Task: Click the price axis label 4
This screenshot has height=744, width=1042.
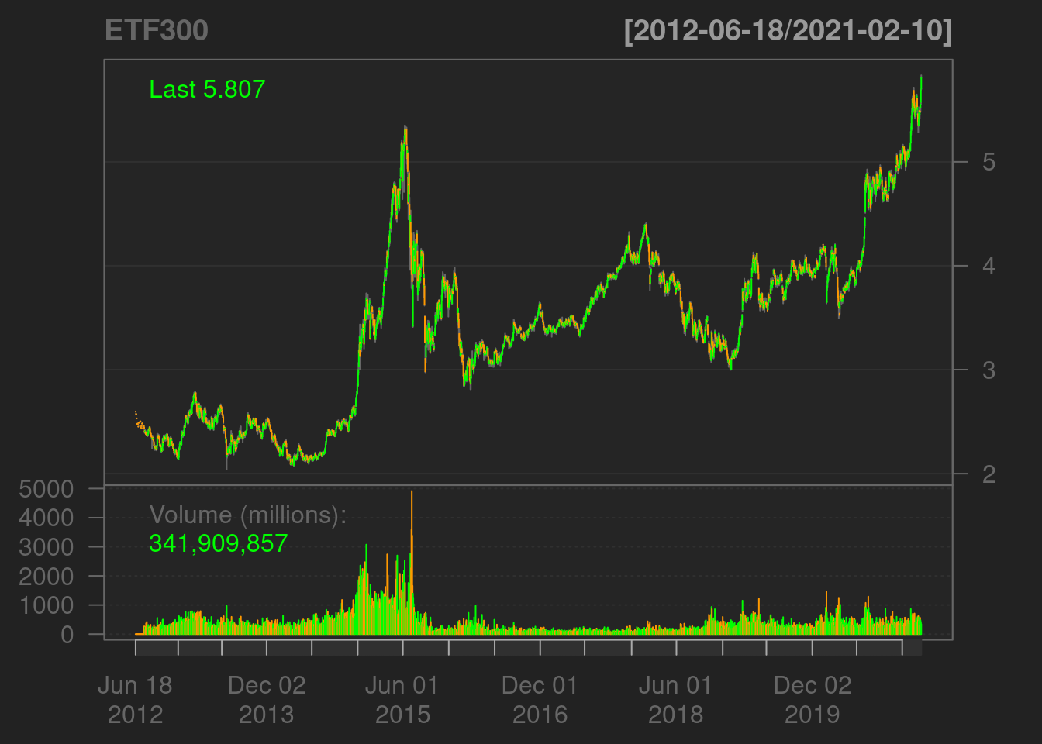Action: 989,266
